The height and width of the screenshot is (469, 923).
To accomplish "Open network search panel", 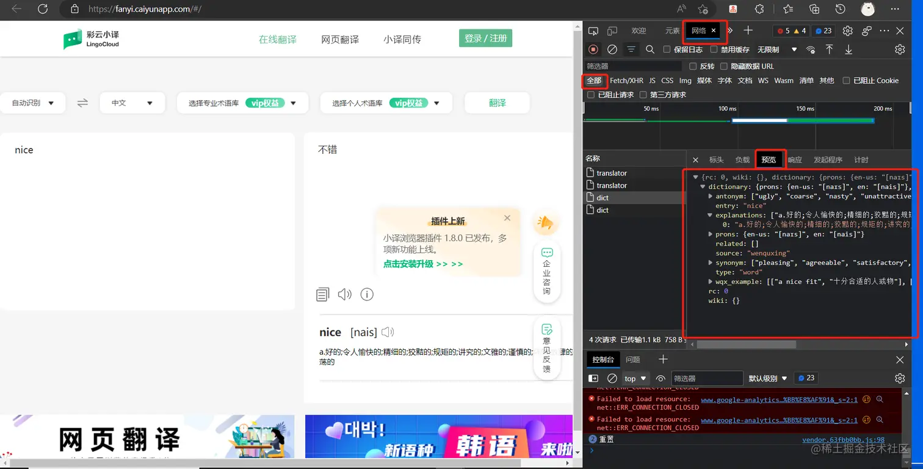I will click(x=650, y=49).
